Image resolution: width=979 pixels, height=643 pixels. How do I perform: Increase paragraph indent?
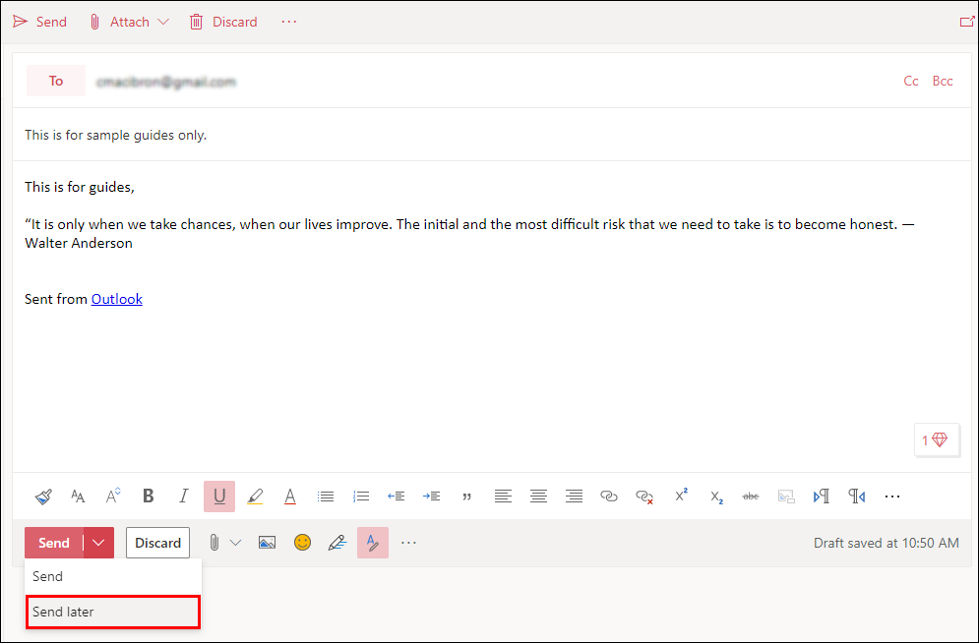pos(431,497)
